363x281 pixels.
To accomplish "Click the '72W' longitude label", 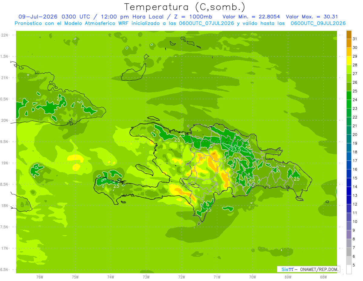I will click(x=182, y=277).
